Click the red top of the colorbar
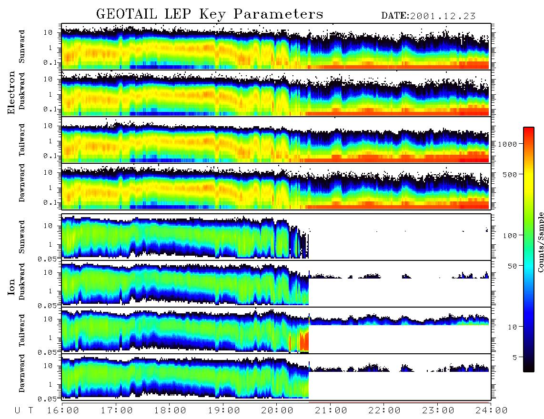Image resolution: width=544 pixels, height=419 pixels. tap(529, 133)
